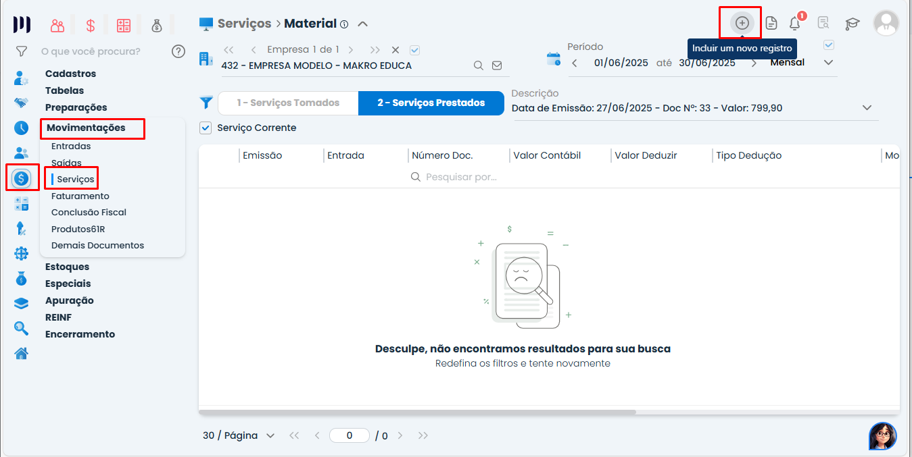
Task: Toggle the checkbox next to Empresa navigation
Action: [x=415, y=50]
